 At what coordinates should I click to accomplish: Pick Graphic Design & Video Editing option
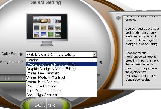point(61,69)
